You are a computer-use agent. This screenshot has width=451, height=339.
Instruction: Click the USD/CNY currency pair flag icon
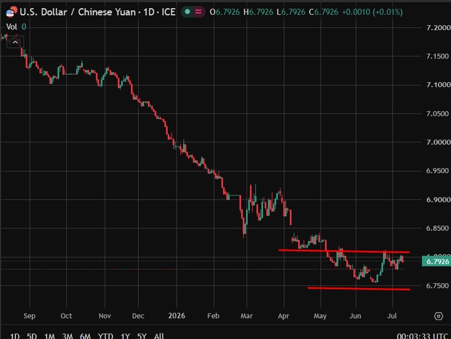tap(12, 12)
